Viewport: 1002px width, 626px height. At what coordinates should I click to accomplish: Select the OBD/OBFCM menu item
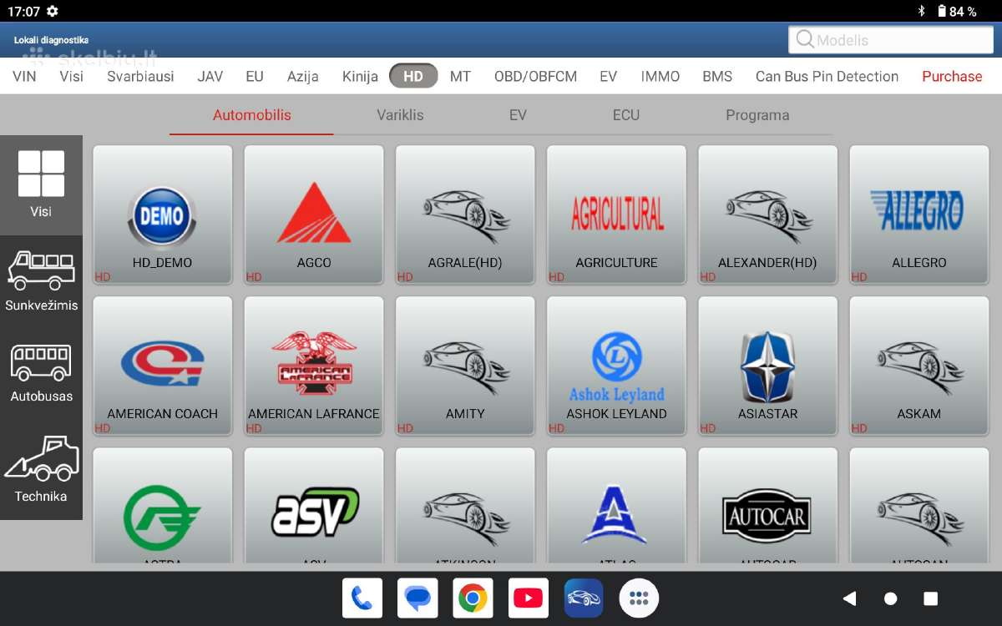click(535, 76)
